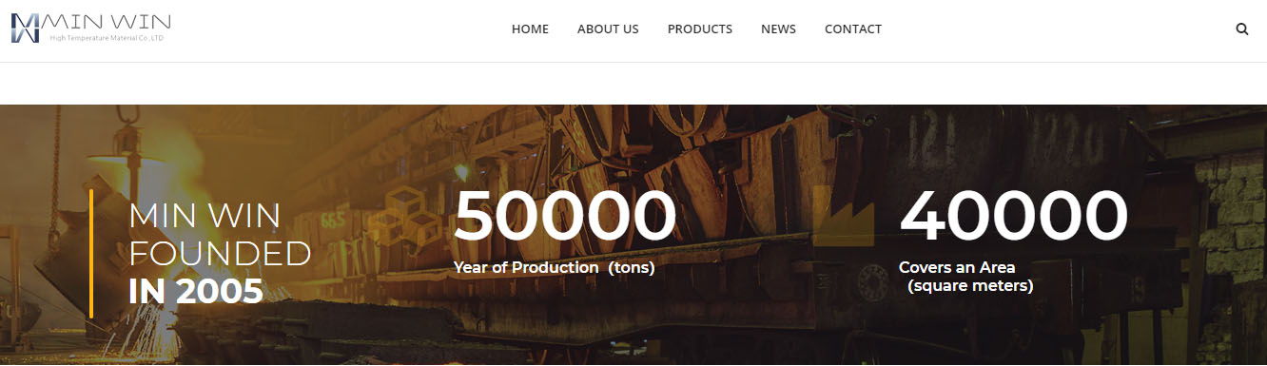Viewport: 1267px width, 366px height.
Task: Click the yellow vertical accent bar
Action: point(91,253)
